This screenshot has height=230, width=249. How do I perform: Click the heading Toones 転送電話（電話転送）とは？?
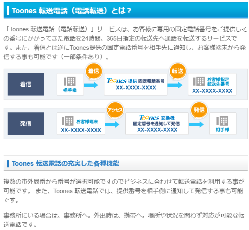tap(72, 11)
